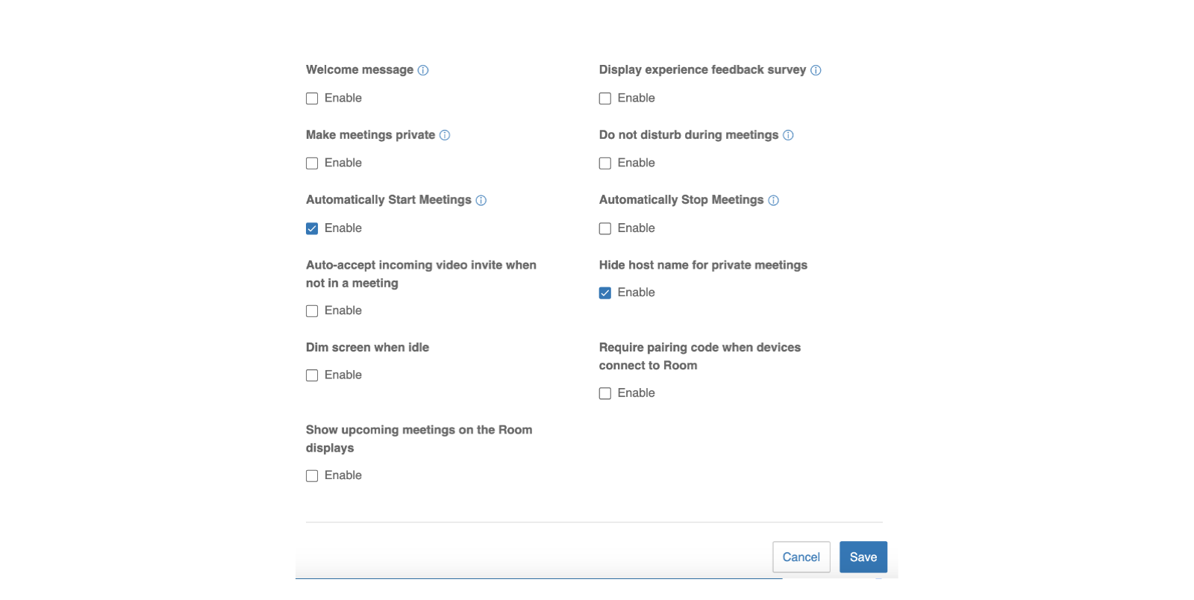Image resolution: width=1194 pixels, height=600 pixels.
Task: Open info icon beside Automatically Stop Meetings
Action: [773, 200]
